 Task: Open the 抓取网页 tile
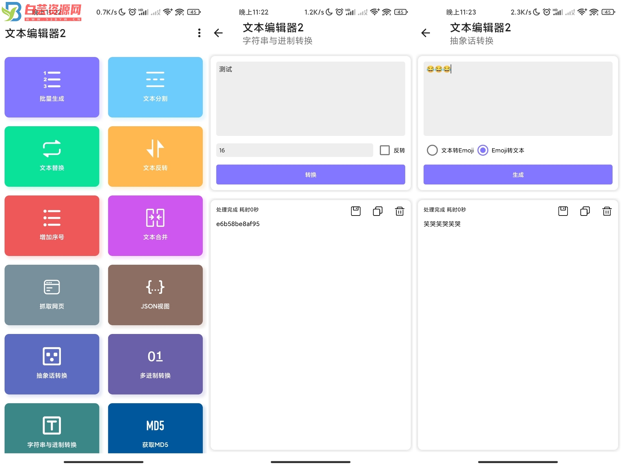[x=52, y=295]
